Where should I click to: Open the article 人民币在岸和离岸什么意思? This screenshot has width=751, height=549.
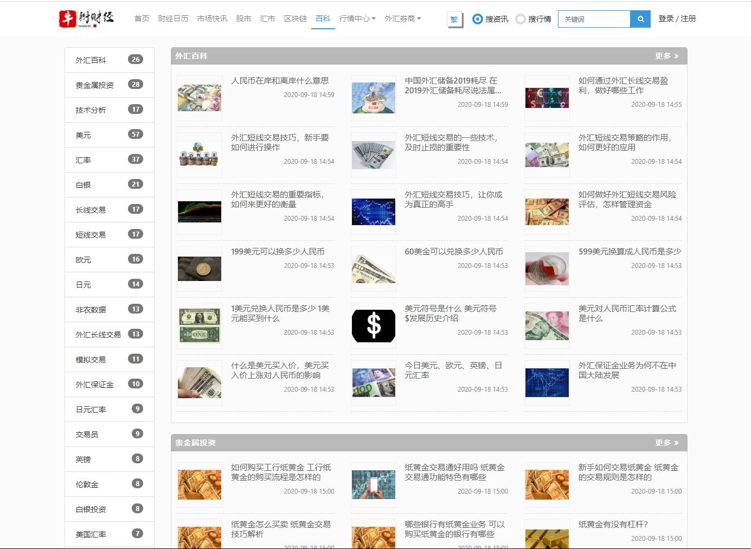[280, 80]
